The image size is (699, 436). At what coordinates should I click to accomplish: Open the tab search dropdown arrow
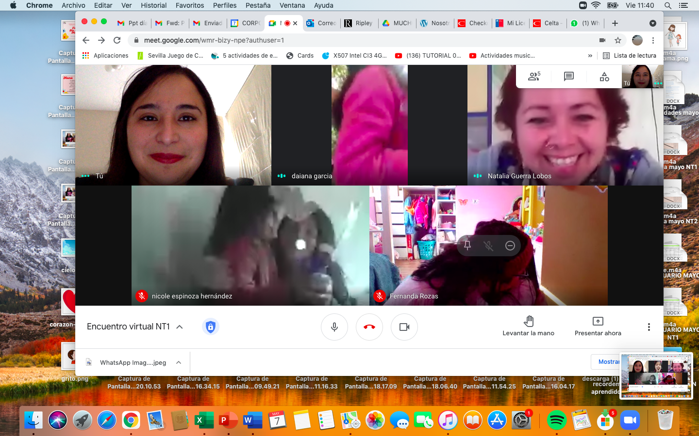(652, 23)
